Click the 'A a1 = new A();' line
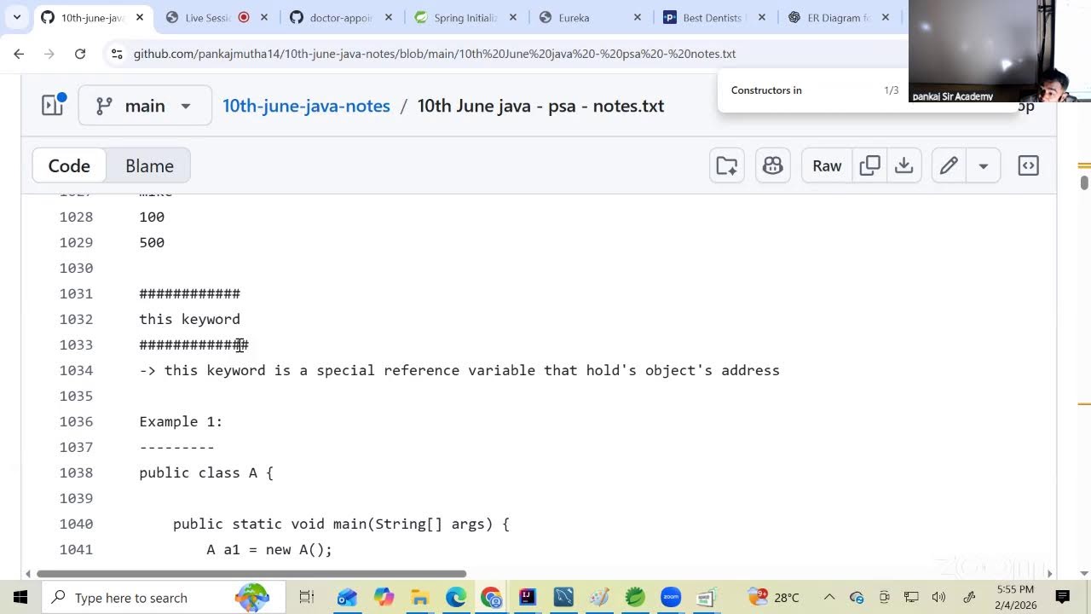Viewport: 1091px width, 614px height. [x=269, y=549]
